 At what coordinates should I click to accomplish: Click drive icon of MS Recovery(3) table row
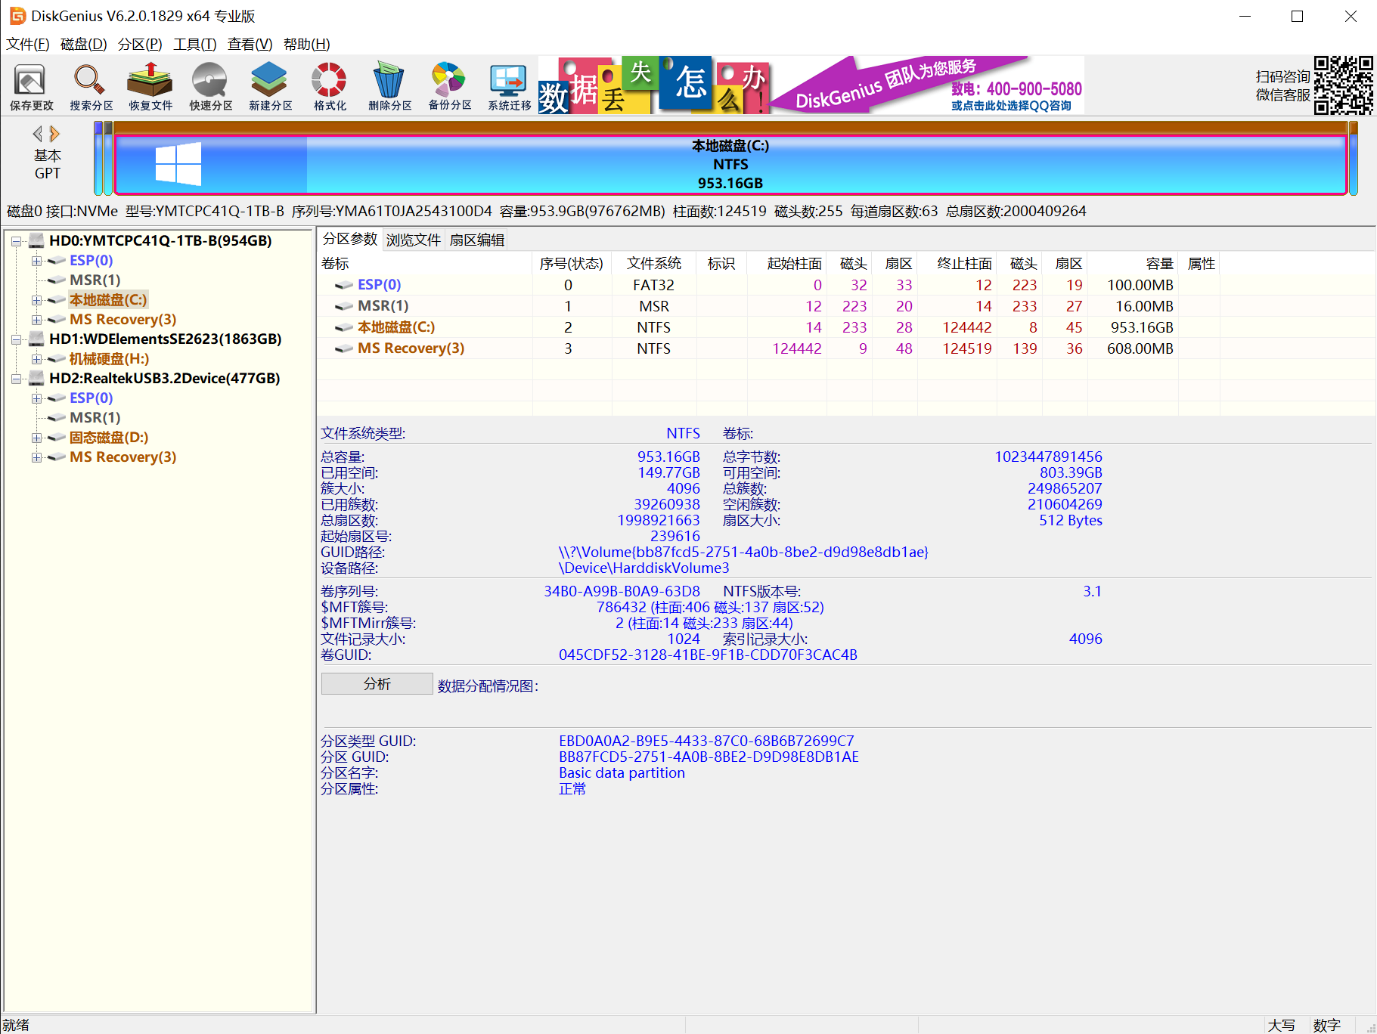(344, 348)
